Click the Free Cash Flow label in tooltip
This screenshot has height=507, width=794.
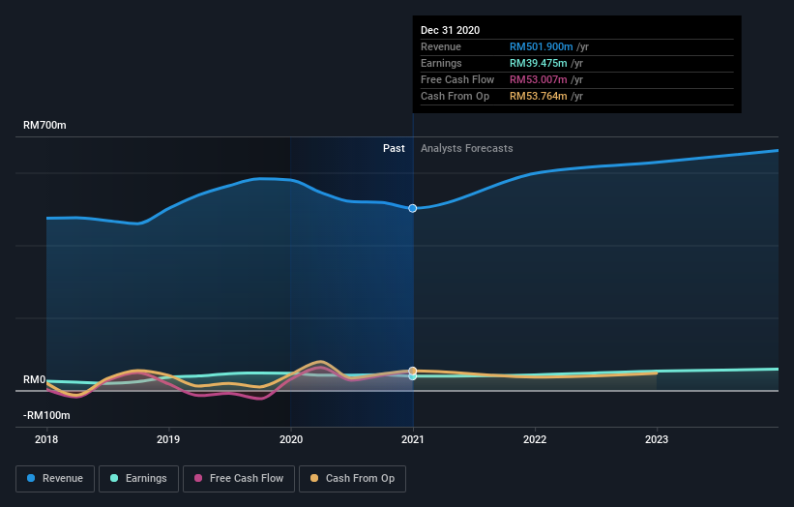tap(457, 80)
